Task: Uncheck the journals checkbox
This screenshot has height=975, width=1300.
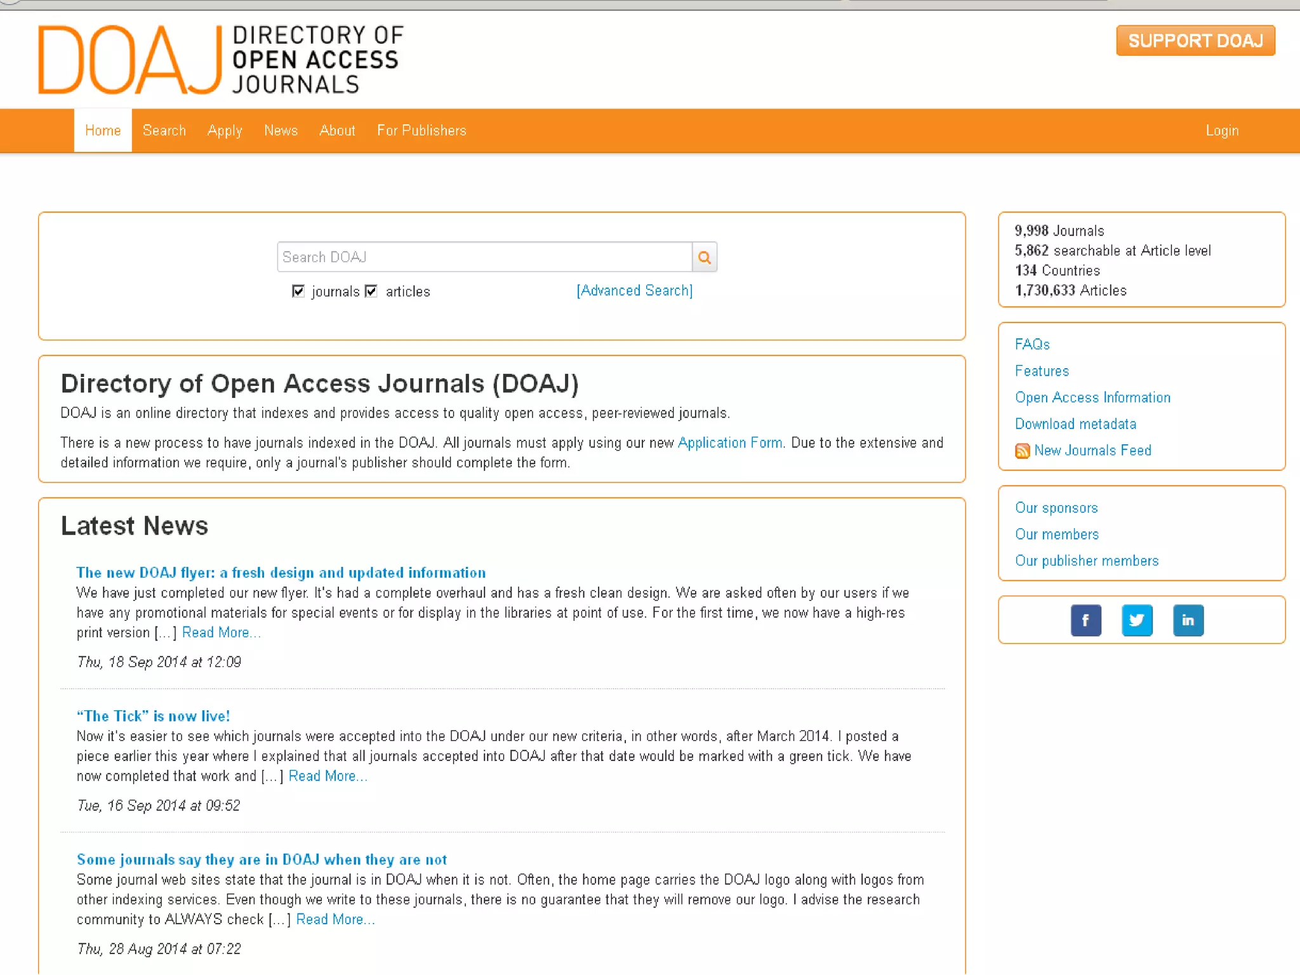Action: 298,291
